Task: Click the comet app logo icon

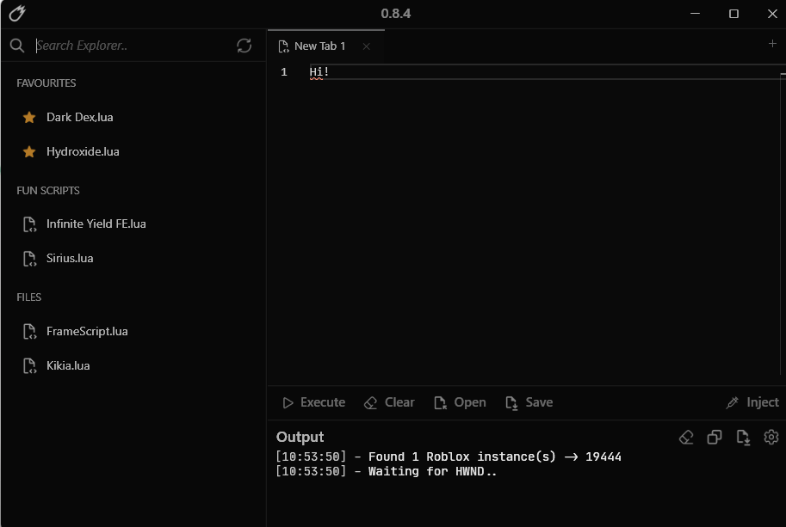Action: [17, 14]
